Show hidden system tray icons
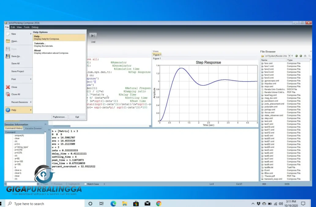The height and width of the screenshot is (207, 316). coord(253,204)
